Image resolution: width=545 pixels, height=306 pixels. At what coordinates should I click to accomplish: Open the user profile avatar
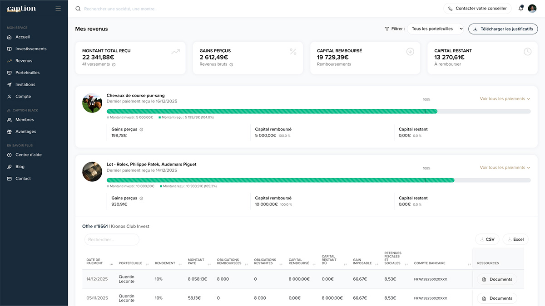(x=532, y=9)
